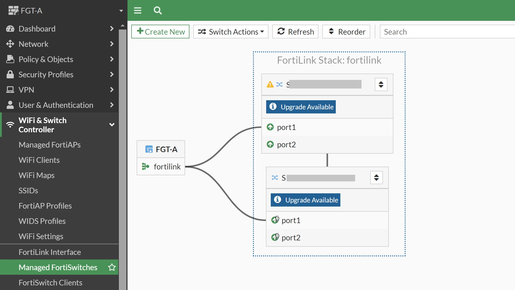Toggle the hamburger menu icon

[138, 10]
